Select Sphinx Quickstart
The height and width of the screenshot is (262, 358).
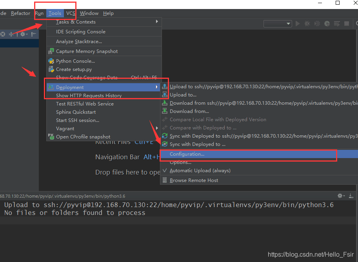pyautogui.click(x=104, y=112)
